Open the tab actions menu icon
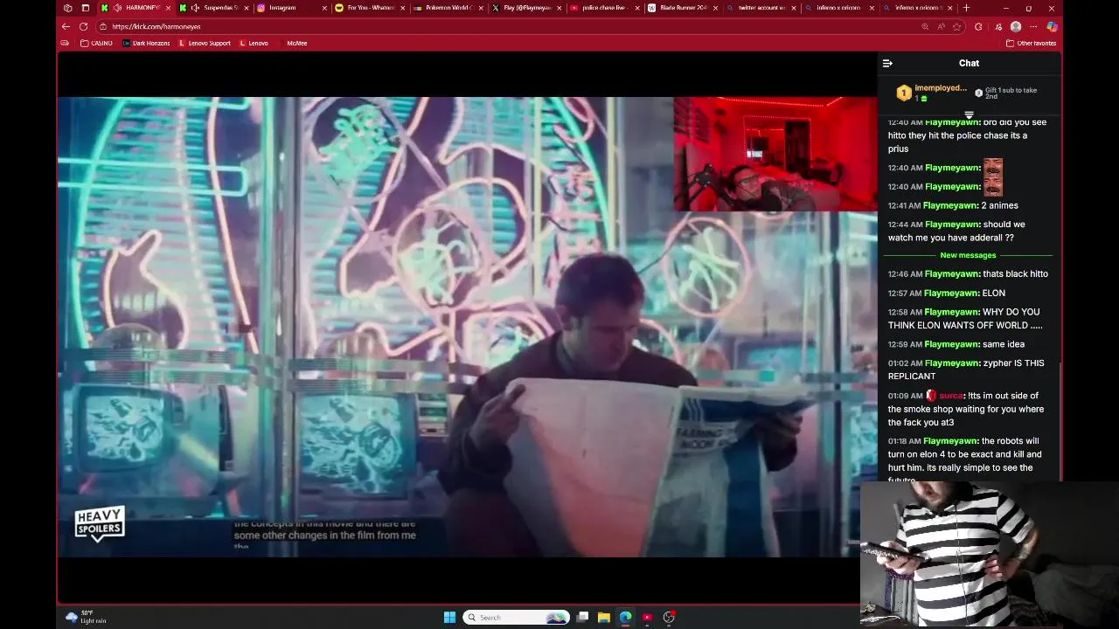 (x=85, y=8)
